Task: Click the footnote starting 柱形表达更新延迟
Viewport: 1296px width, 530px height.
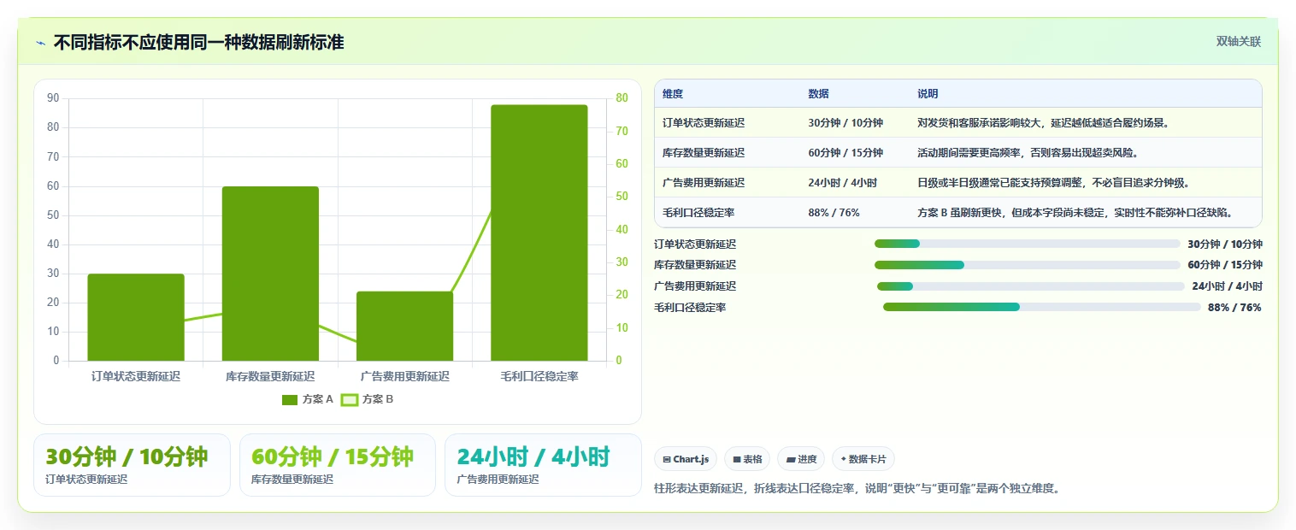Action: [857, 488]
